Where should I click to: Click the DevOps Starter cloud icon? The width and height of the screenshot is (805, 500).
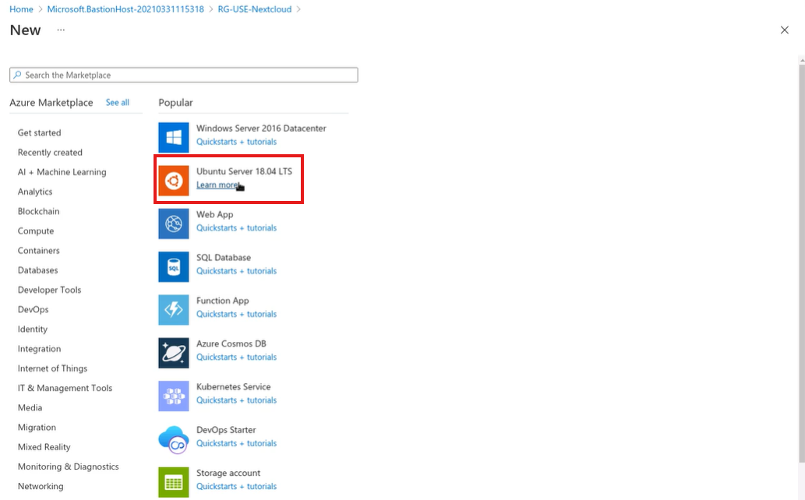click(174, 439)
